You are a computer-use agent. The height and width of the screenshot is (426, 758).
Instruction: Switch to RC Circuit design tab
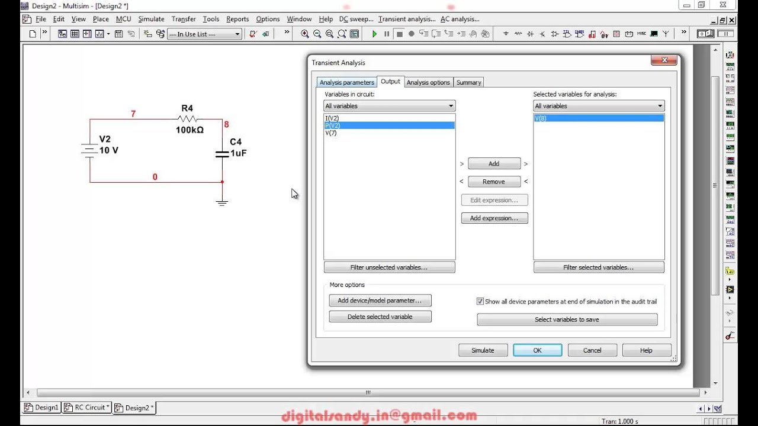coord(87,408)
